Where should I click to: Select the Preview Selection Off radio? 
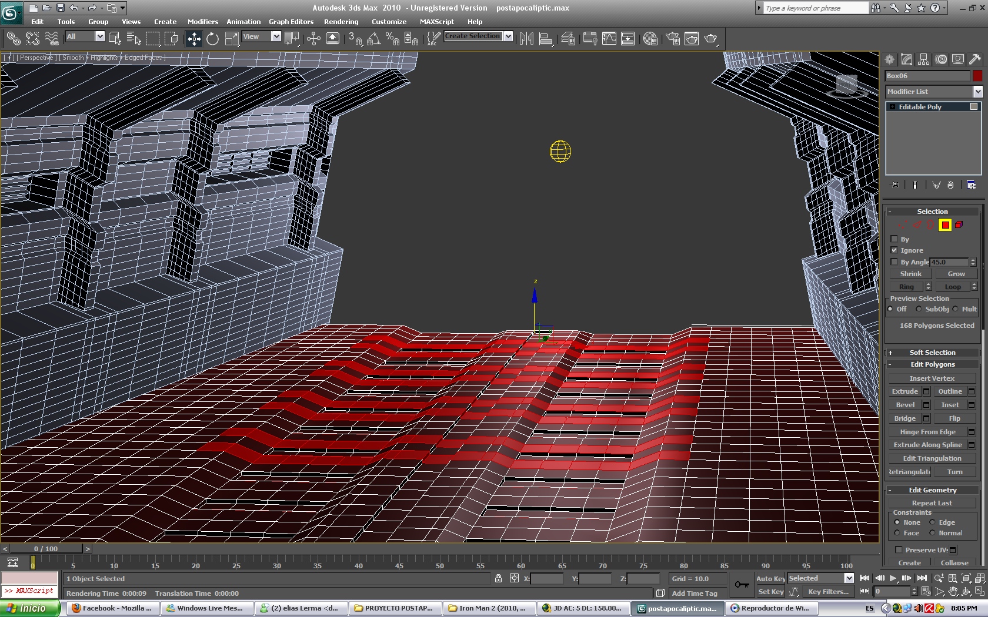890,309
